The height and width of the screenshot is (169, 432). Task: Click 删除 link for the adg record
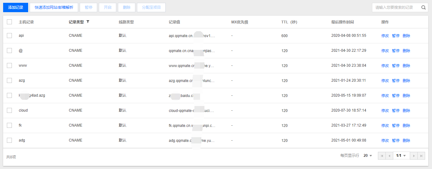(x=406, y=141)
